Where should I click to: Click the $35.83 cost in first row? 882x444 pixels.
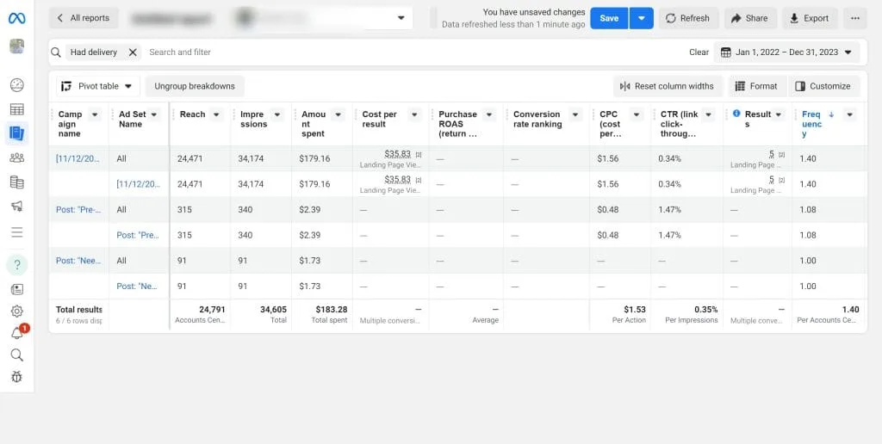[398, 154]
